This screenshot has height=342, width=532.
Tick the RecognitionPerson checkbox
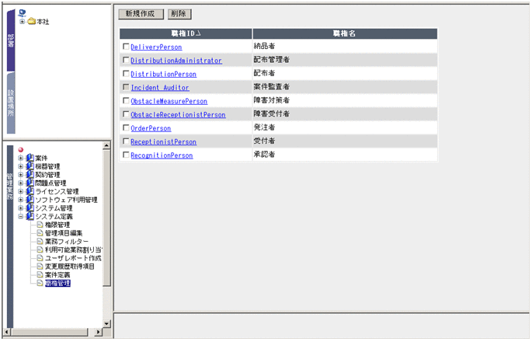(126, 155)
